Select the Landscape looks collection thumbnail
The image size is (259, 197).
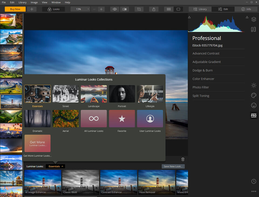(x=94, y=94)
